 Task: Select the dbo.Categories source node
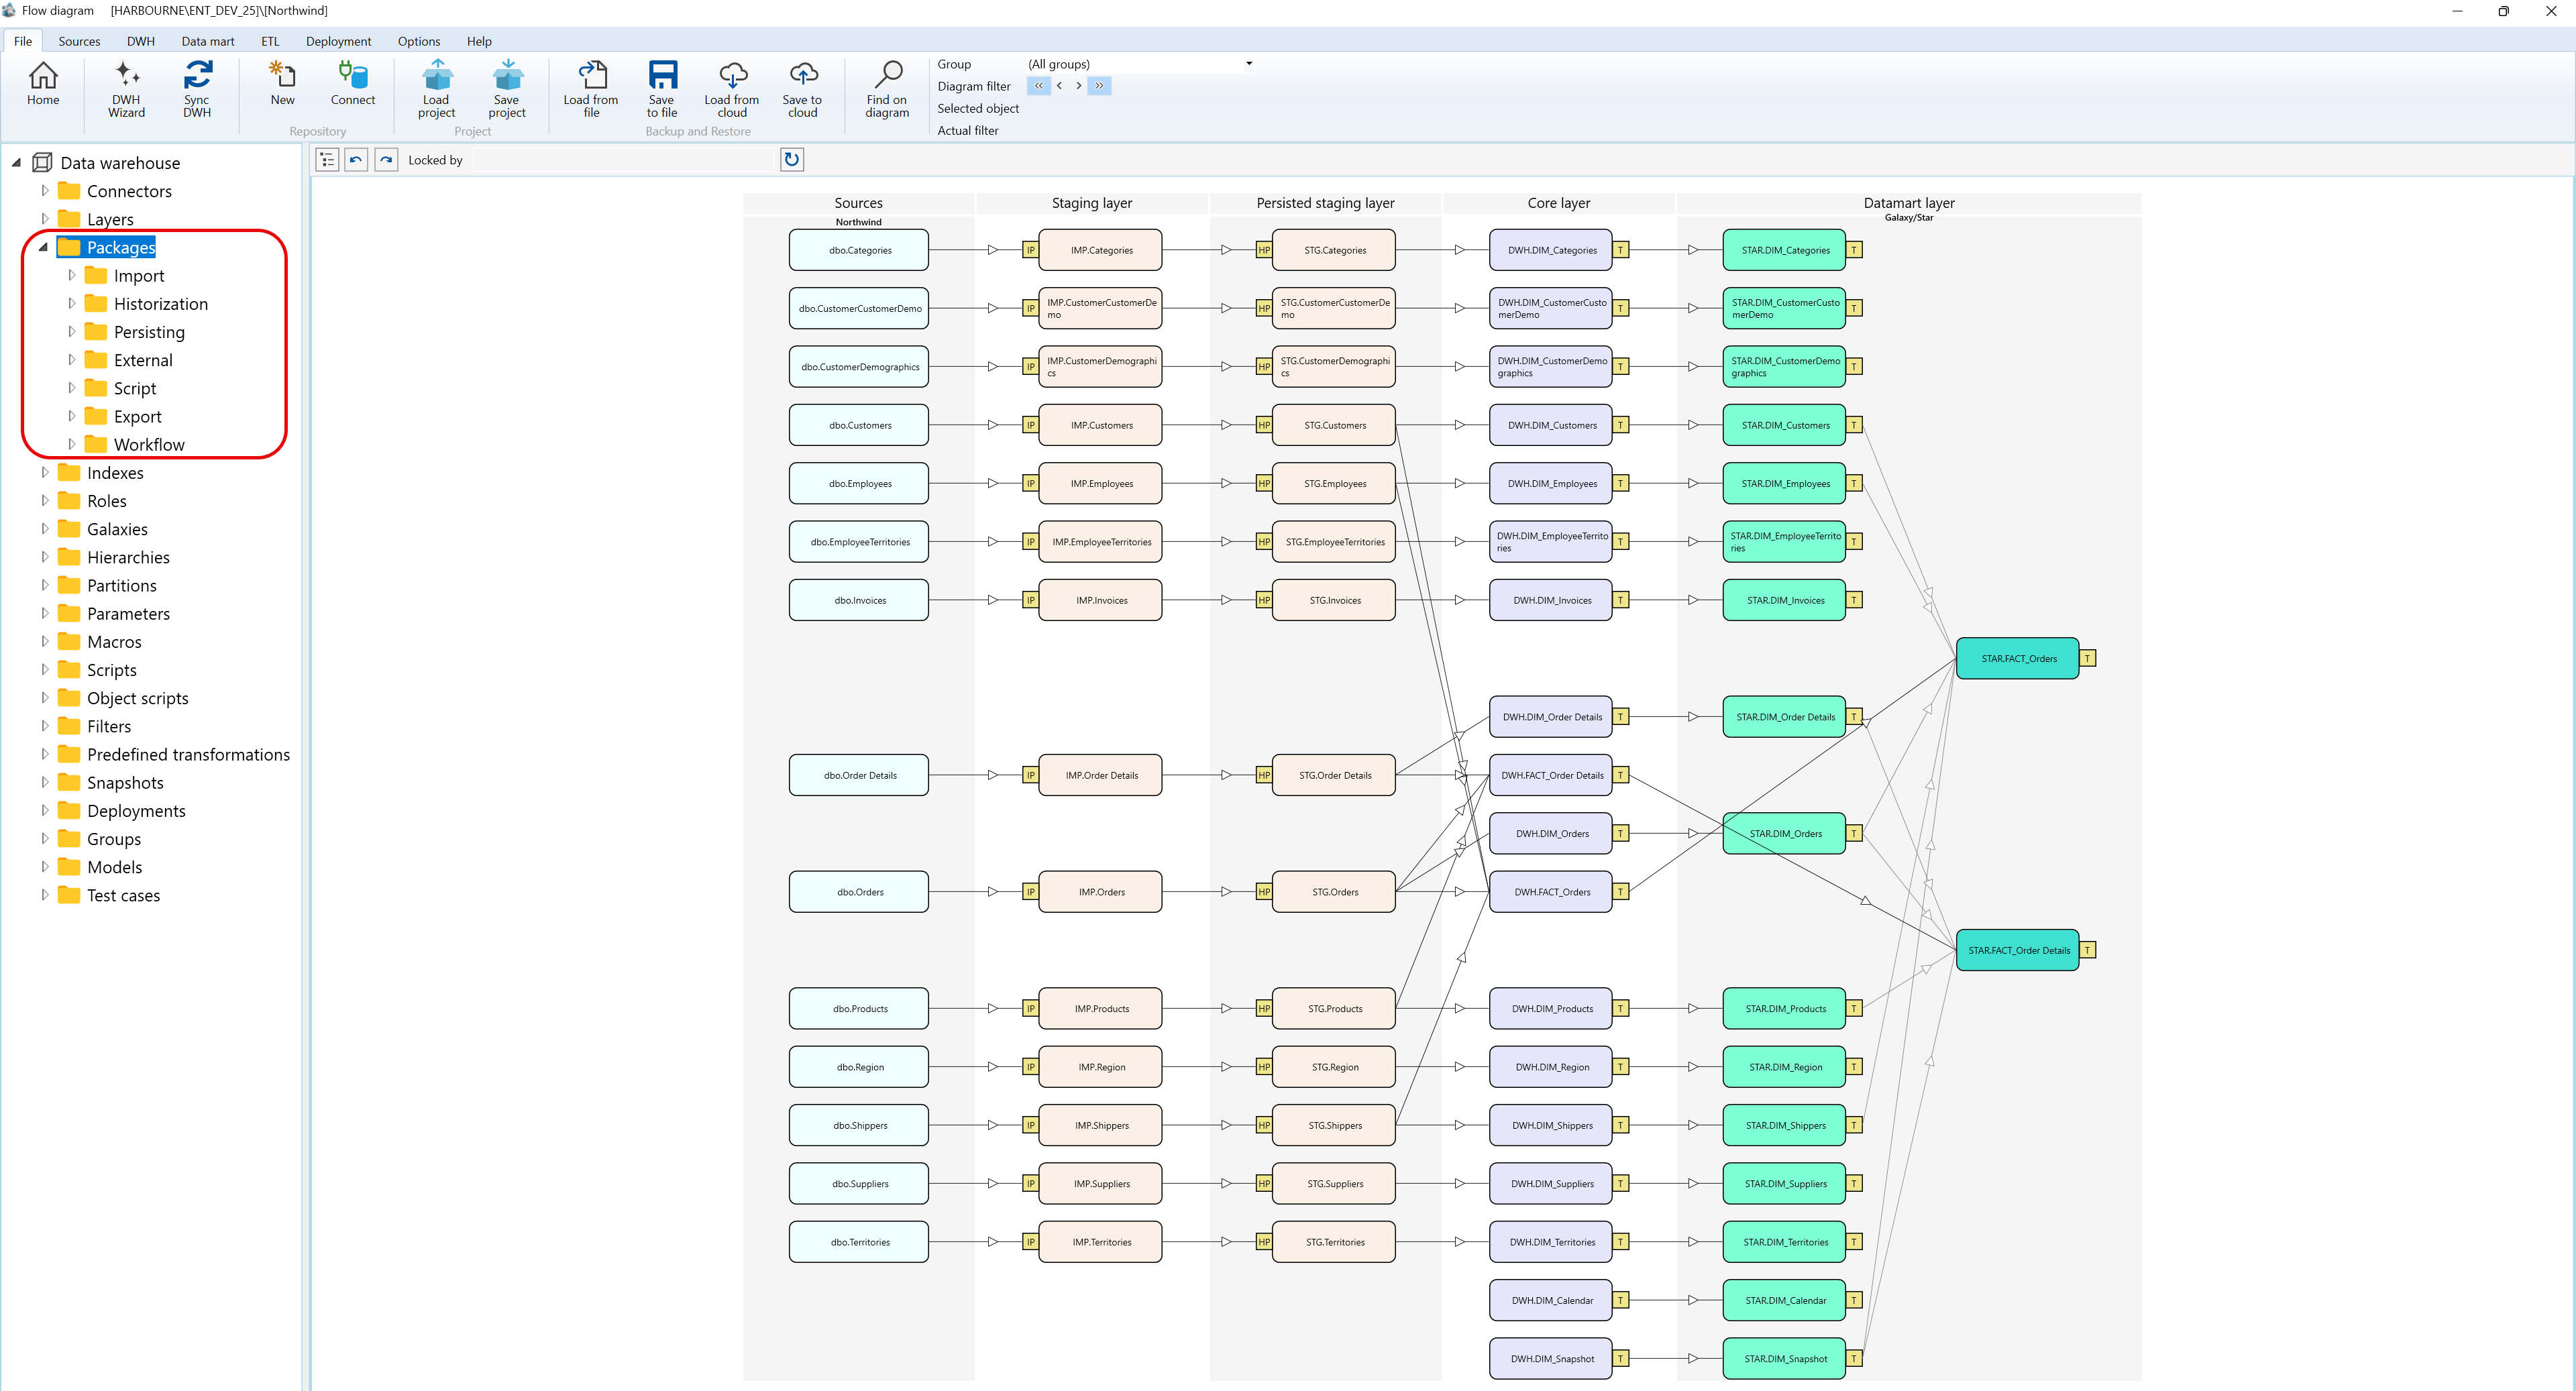point(859,250)
